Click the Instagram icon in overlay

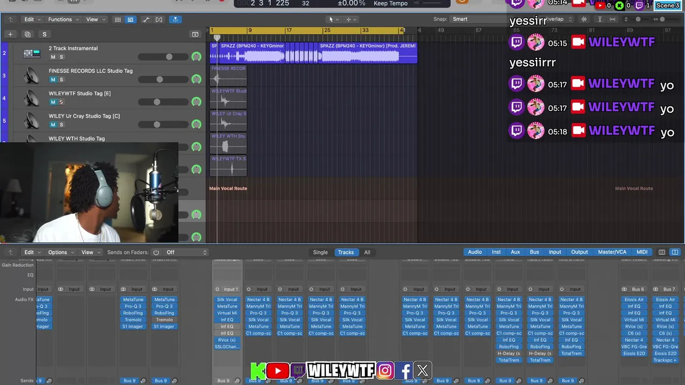pos(385,371)
